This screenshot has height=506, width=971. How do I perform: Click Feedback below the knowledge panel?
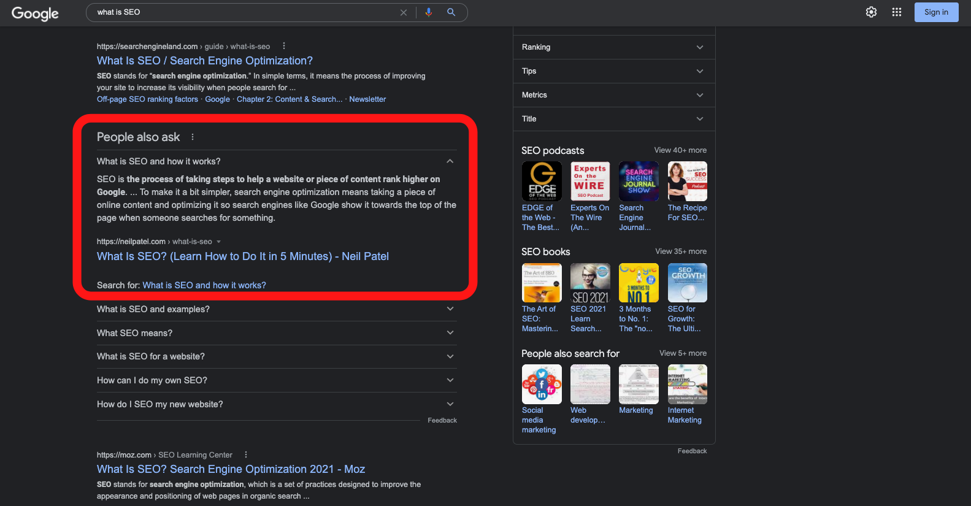tap(692, 451)
